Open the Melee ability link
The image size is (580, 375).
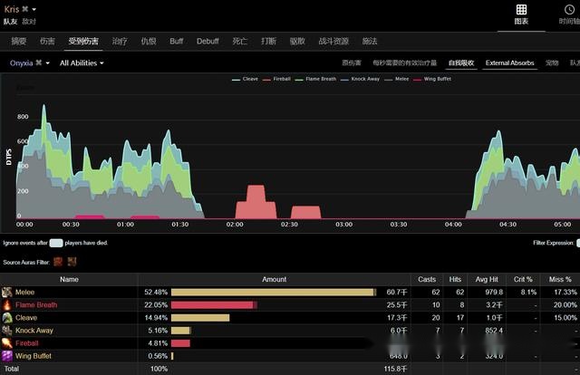pos(24,293)
